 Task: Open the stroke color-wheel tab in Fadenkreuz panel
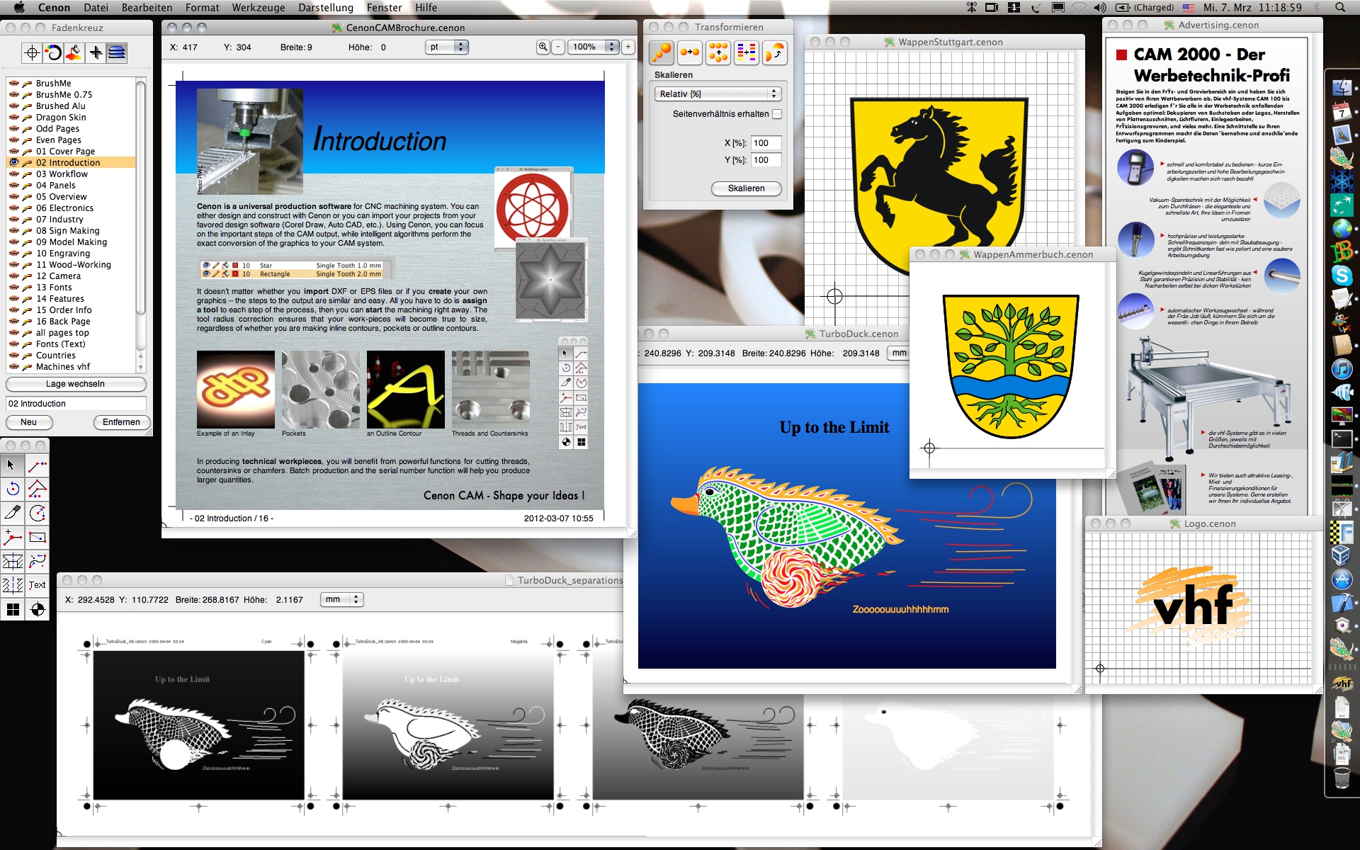[x=53, y=52]
